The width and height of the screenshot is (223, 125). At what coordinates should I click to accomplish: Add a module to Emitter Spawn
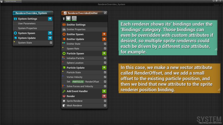pyautogui.click(x=104, y=34)
